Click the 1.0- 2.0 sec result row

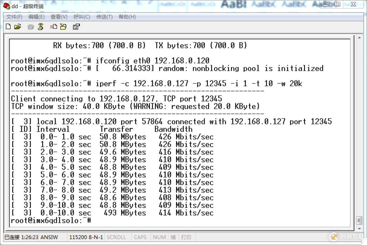[112, 144]
